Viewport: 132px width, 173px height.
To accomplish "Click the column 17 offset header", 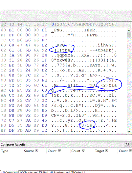I will 44,24.
